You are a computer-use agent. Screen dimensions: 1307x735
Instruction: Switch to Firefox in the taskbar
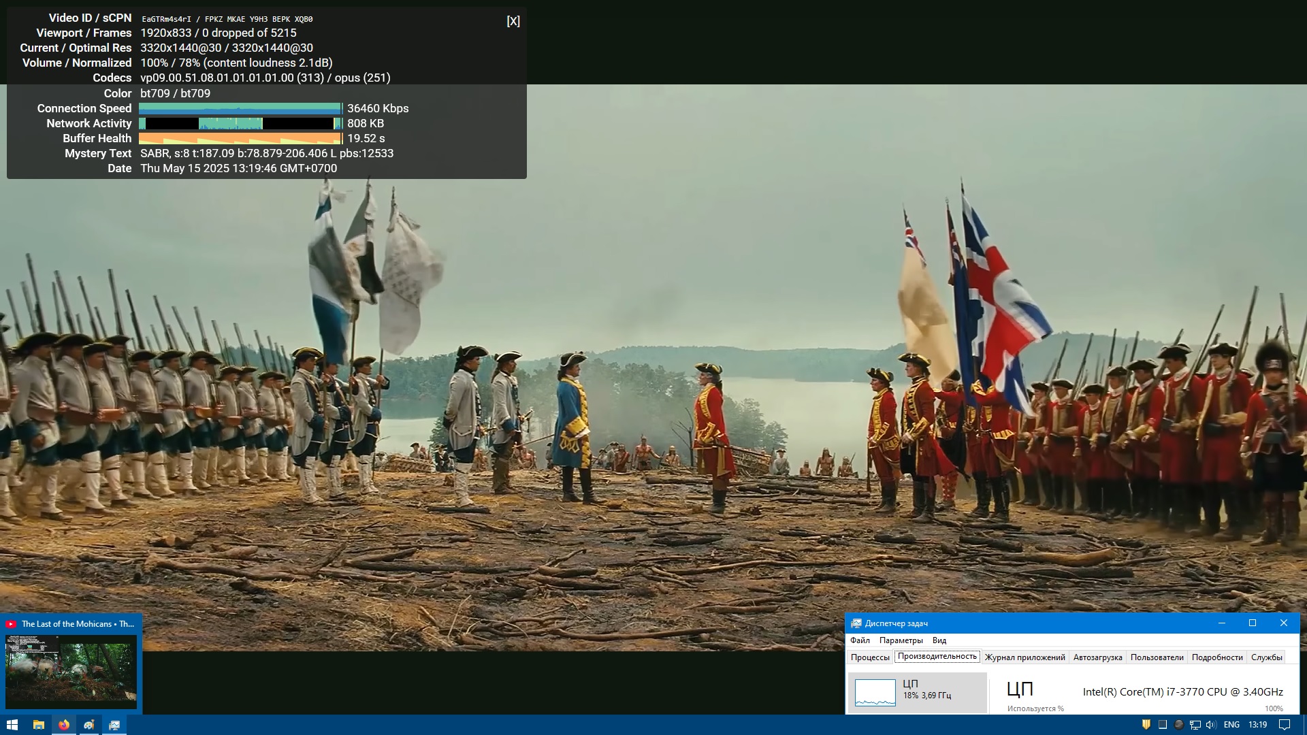[x=64, y=725]
